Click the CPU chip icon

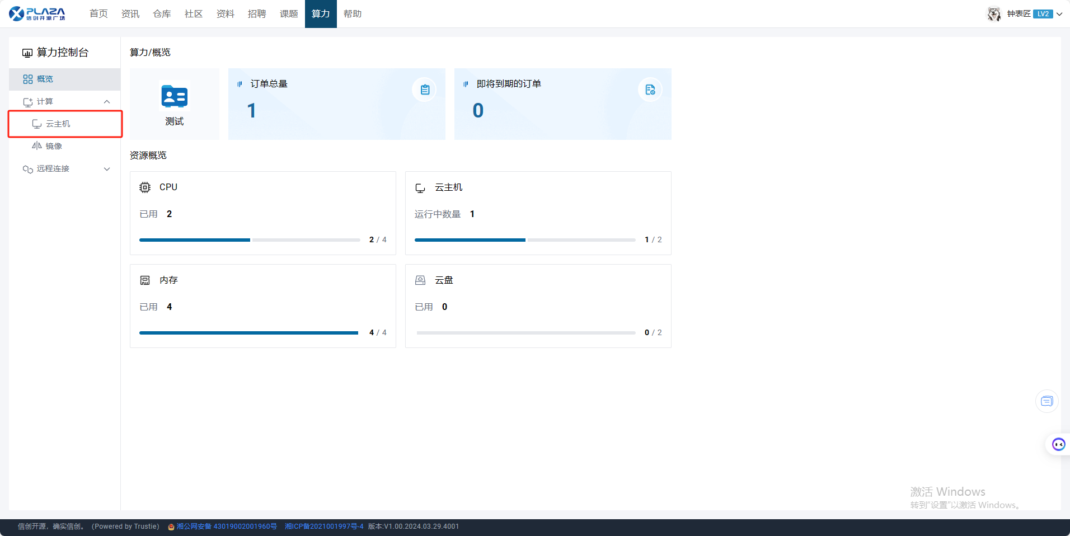(145, 187)
